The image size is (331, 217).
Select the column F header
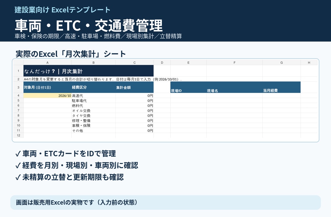pyautogui.click(x=234, y=63)
